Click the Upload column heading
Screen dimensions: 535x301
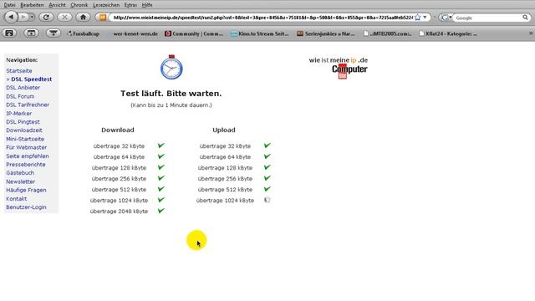click(224, 130)
